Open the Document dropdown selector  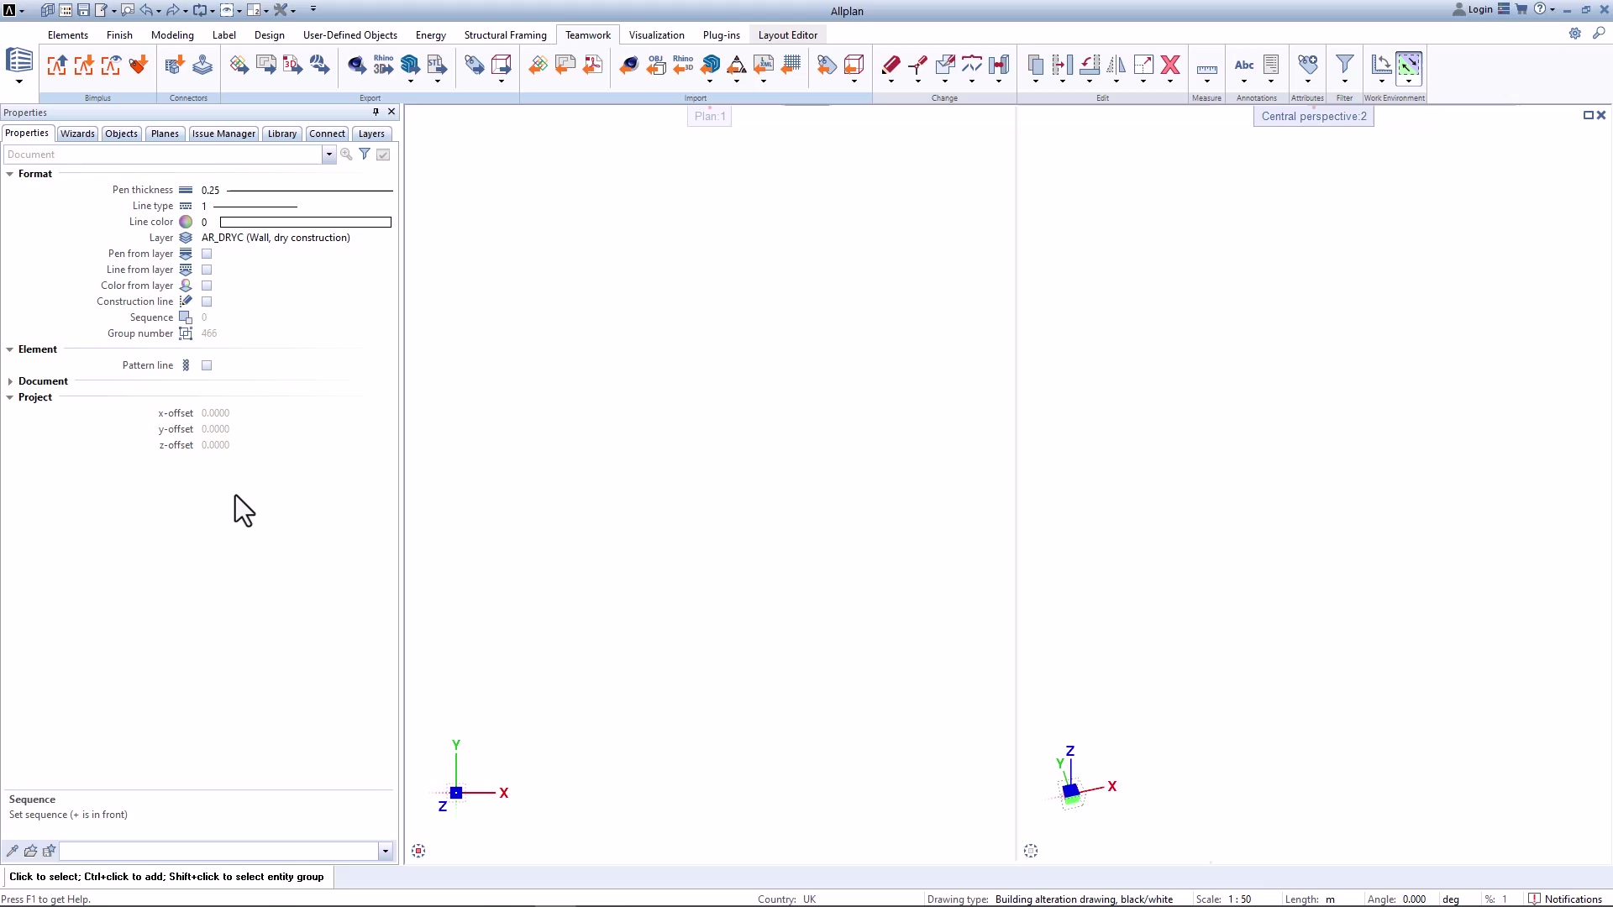point(330,154)
